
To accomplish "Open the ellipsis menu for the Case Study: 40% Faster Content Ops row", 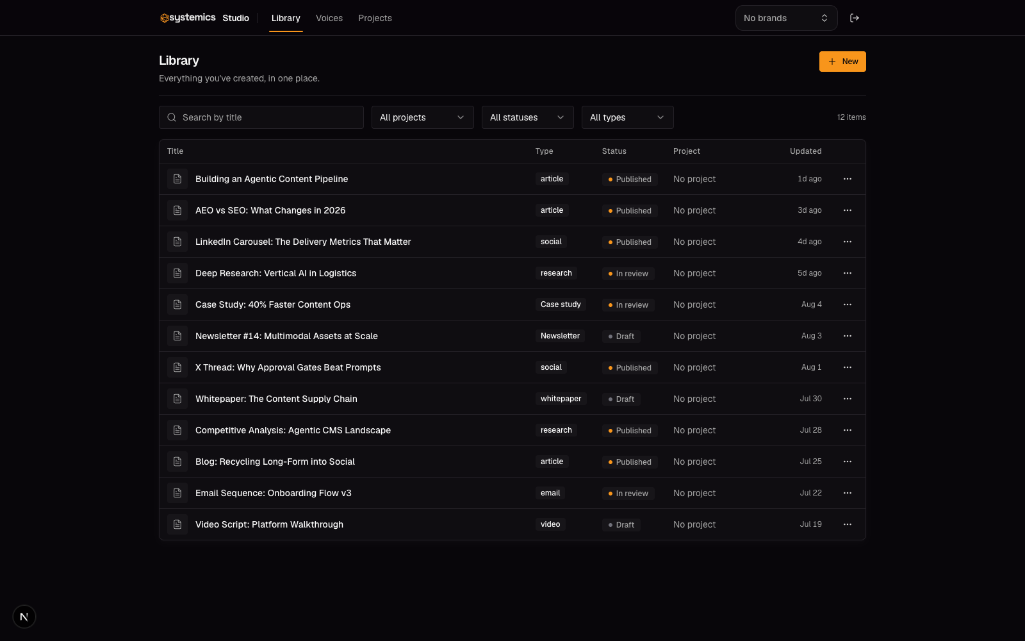I will [x=848, y=304].
